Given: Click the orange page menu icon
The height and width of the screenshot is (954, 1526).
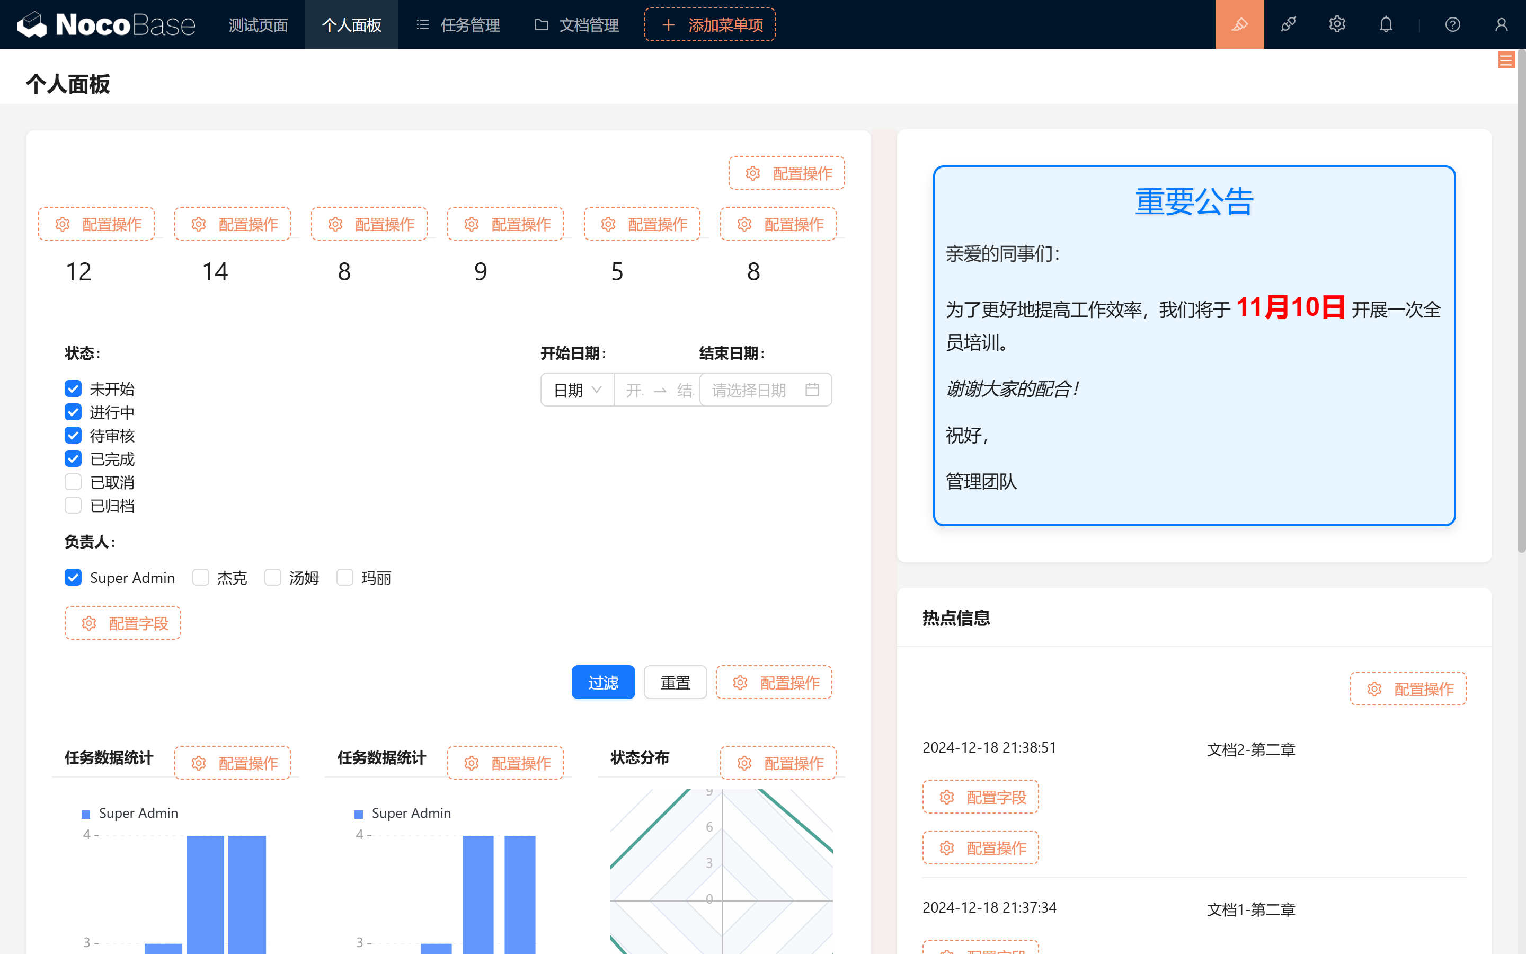Looking at the screenshot, I should 1506,60.
